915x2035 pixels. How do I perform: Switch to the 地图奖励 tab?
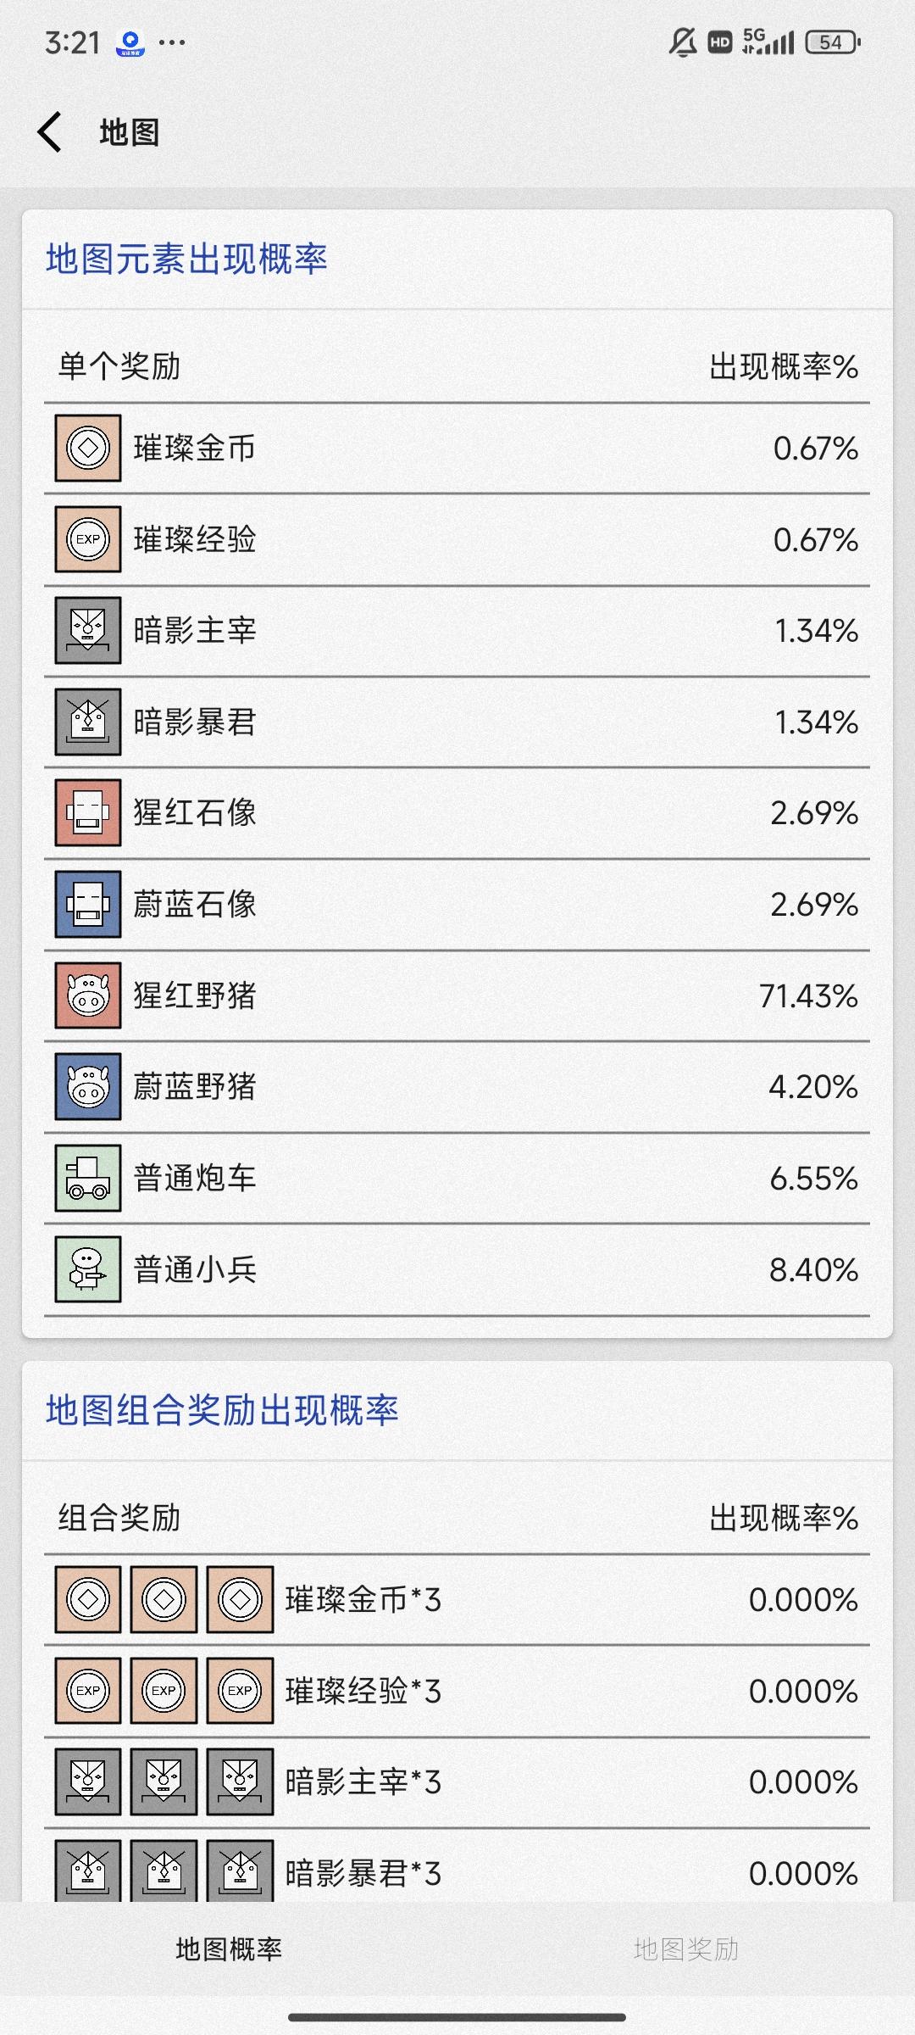click(x=686, y=1949)
